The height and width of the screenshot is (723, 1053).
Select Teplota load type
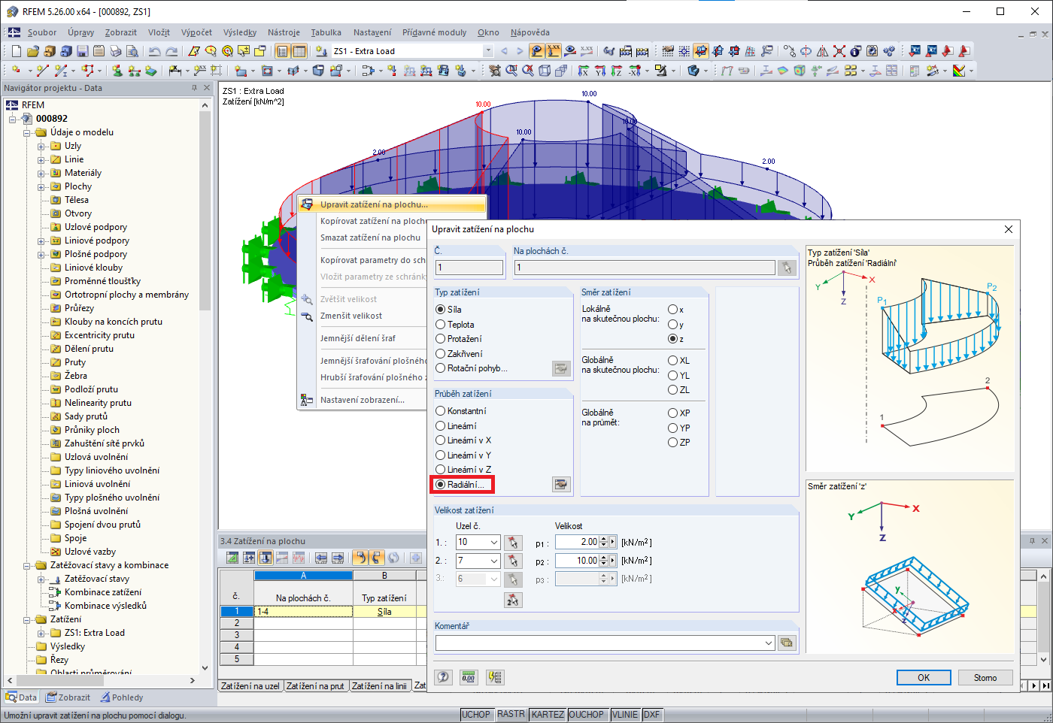tap(455, 325)
